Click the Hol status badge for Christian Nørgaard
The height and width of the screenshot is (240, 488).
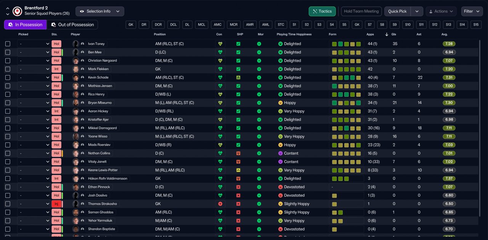click(56, 61)
